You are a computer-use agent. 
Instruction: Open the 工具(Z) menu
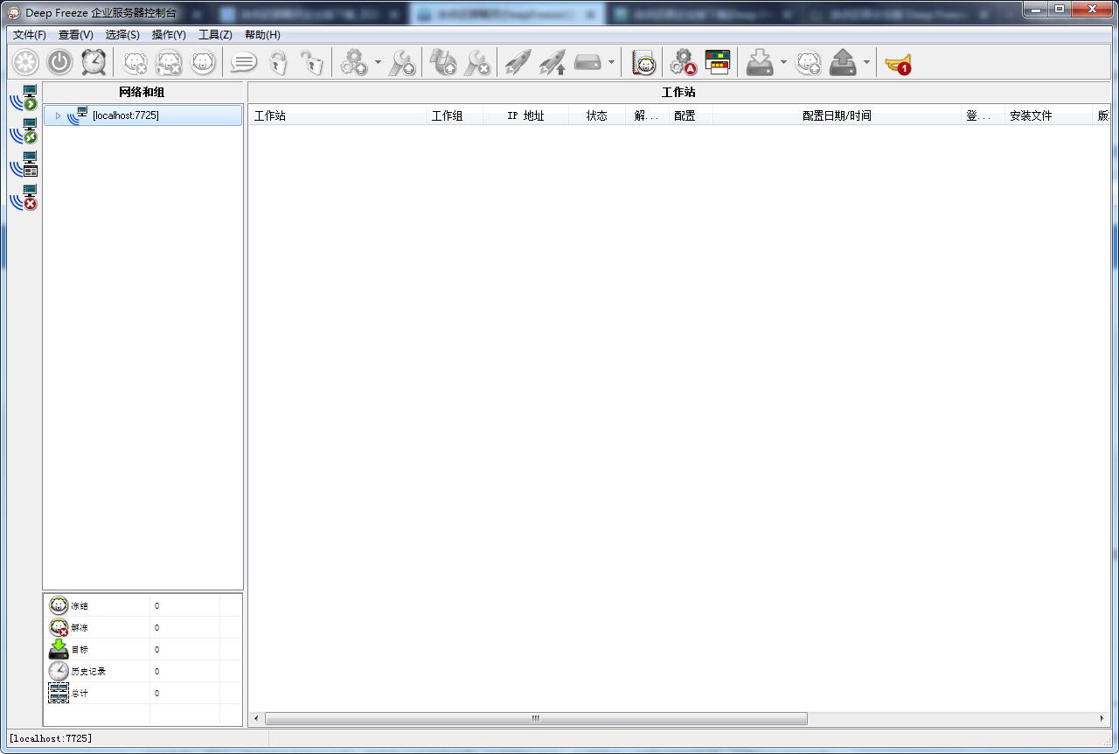(215, 34)
